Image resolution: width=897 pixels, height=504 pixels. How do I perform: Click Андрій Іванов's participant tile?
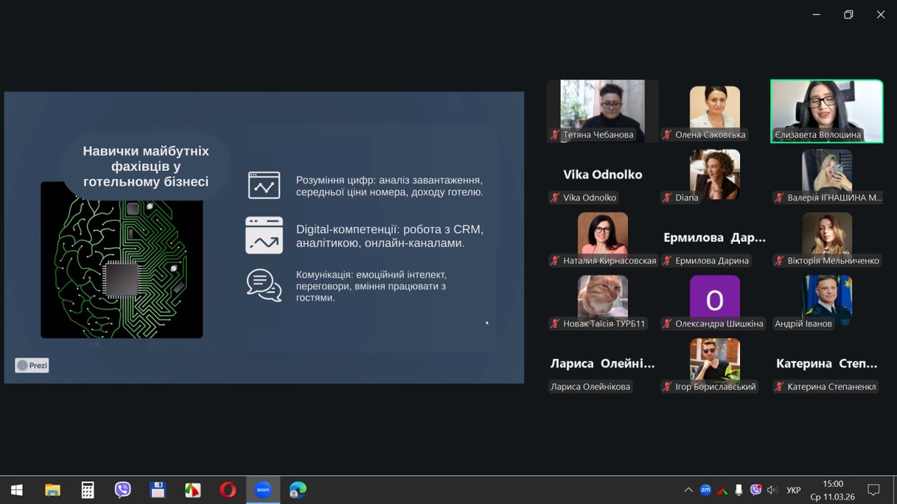826,300
